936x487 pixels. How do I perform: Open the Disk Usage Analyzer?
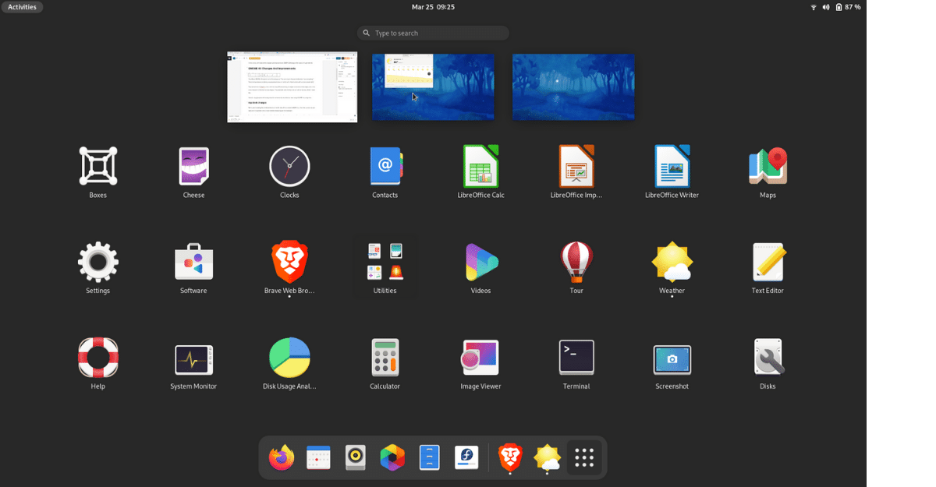(x=289, y=357)
